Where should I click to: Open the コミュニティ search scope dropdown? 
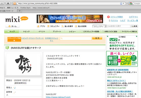coord(100,26)
